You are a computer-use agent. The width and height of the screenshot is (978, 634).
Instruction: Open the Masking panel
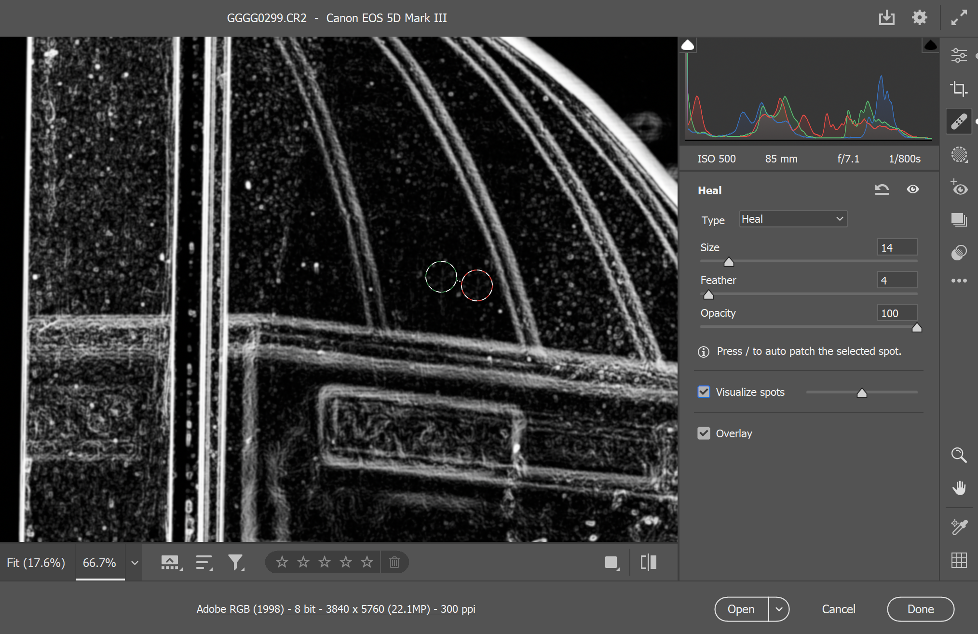coord(959,154)
